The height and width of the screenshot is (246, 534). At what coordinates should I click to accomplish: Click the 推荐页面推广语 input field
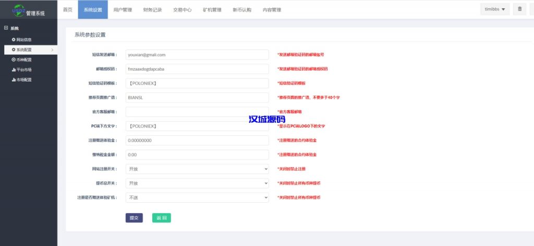coord(197,98)
